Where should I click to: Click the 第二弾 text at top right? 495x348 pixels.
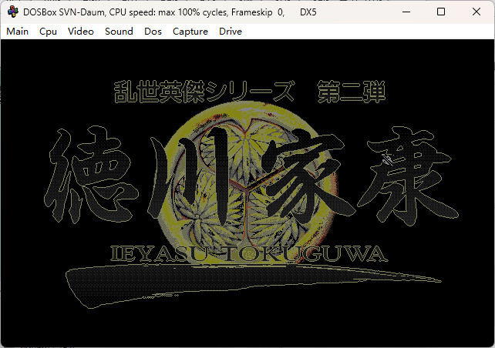[350, 93]
